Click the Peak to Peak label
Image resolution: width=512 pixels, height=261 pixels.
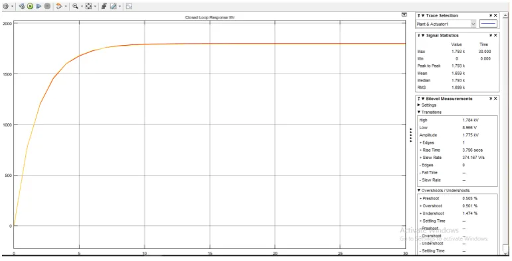click(x=429, y=66)
